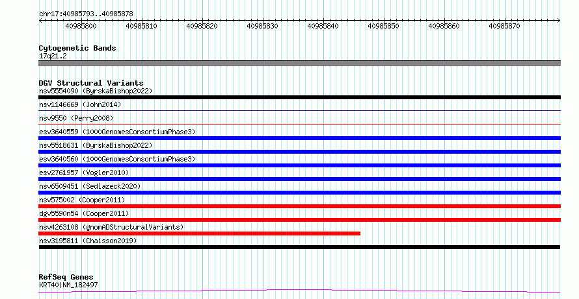Open the KRT40|NM_182497 gene label
Image resolution: width=579 pixels, height=299 pixels.
click(x=68, y=285)
